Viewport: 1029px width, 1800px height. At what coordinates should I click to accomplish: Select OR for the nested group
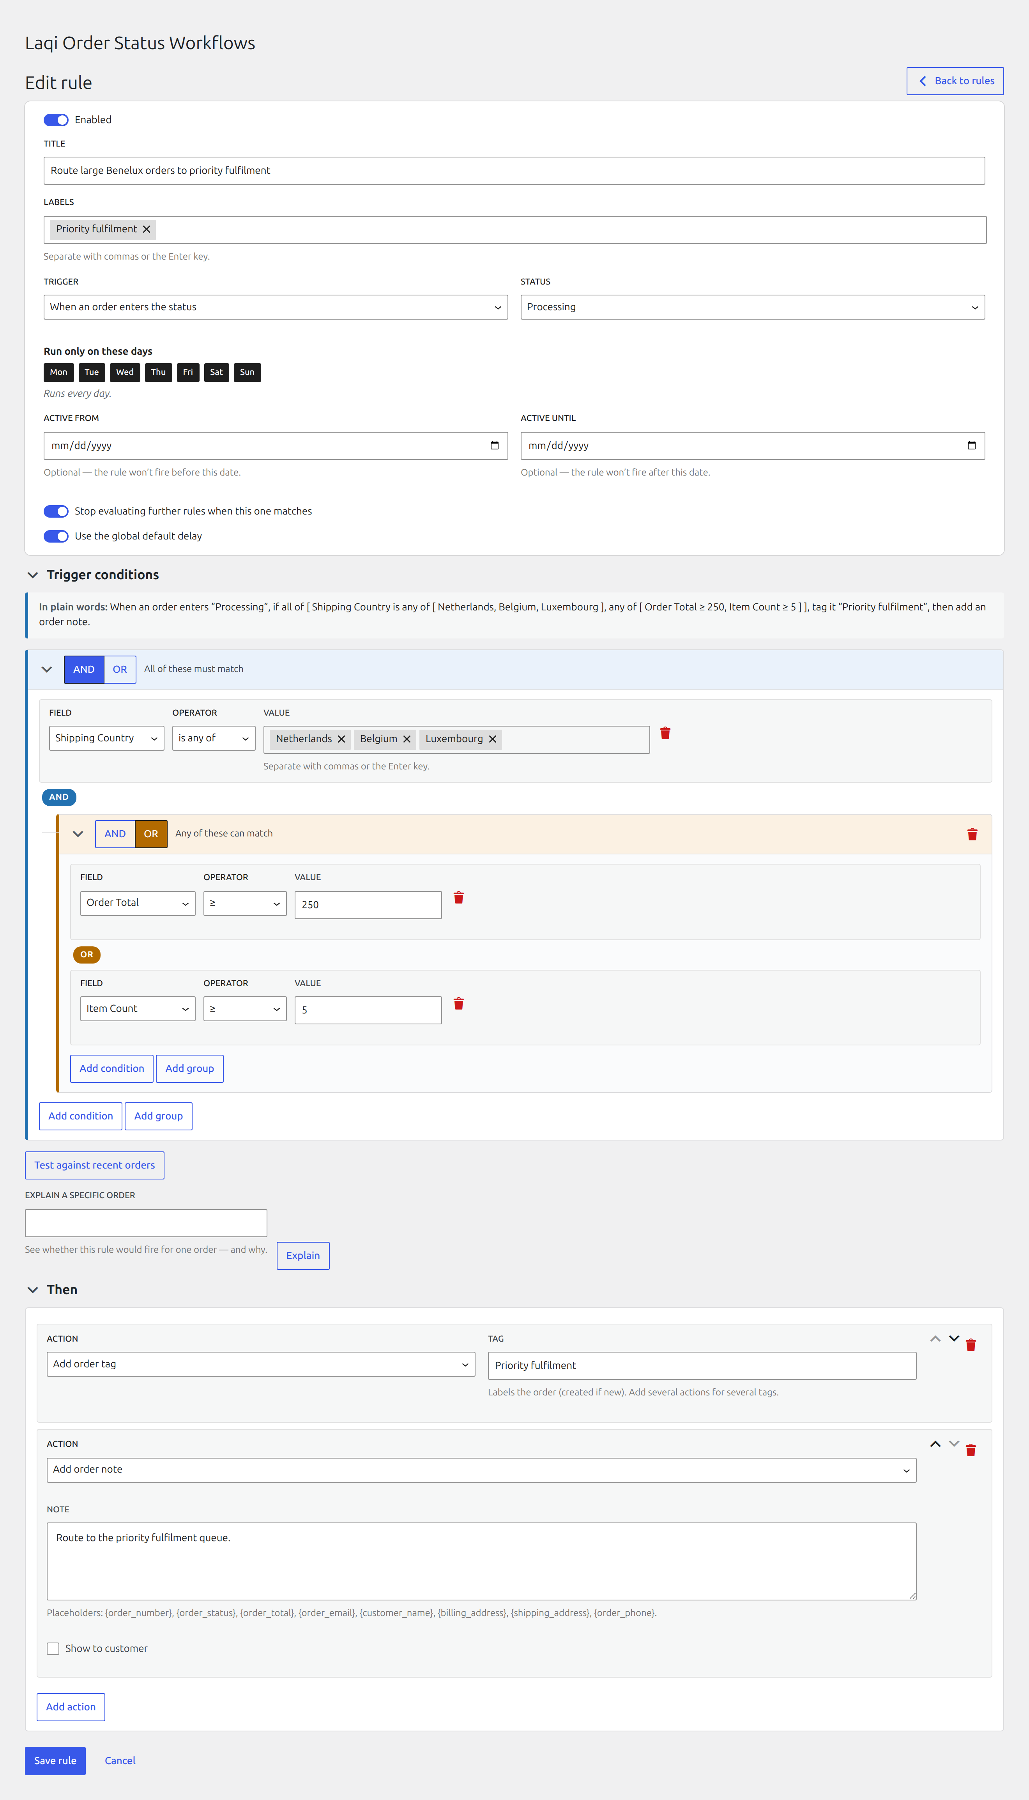(151, 834)
